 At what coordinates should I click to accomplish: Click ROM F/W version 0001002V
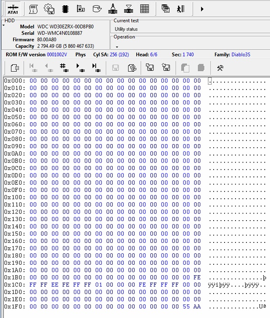click(x=57, y=55)
